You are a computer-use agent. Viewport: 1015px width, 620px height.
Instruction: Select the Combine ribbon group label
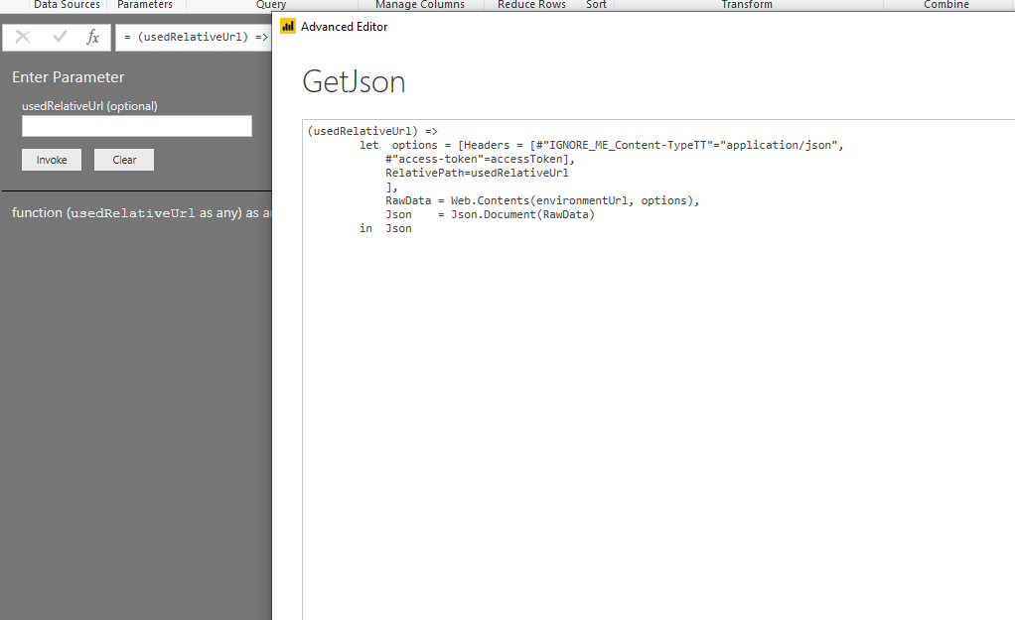[x=946, y=5]
